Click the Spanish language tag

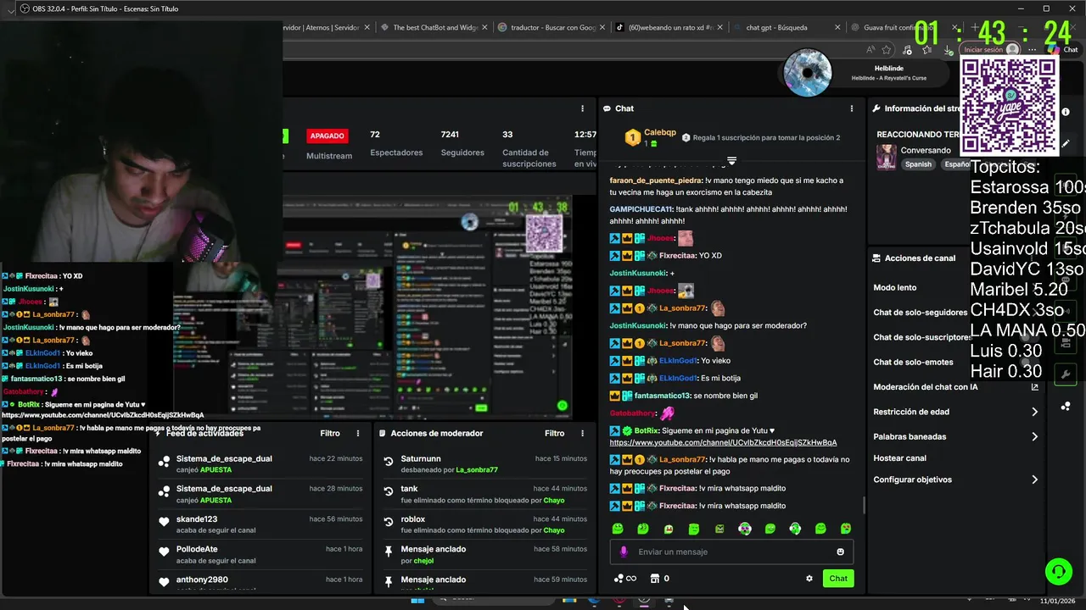(x=918, y=164)
